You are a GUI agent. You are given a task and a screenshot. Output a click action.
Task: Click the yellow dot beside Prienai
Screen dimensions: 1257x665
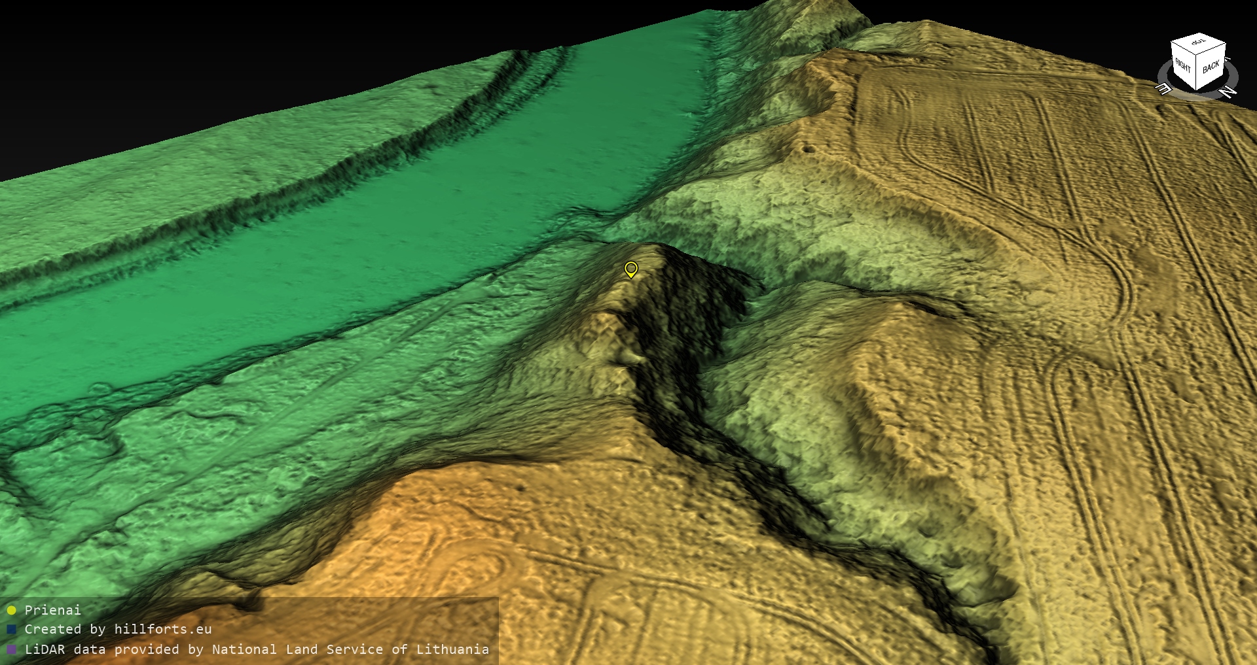(11, 610)
